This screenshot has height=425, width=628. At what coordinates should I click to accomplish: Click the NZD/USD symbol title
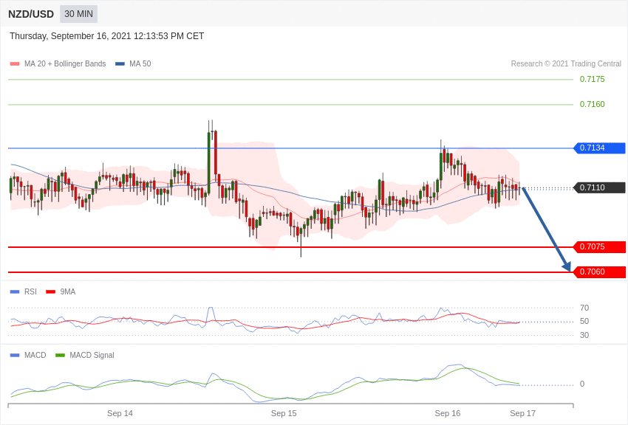click(x=31, y=14)
